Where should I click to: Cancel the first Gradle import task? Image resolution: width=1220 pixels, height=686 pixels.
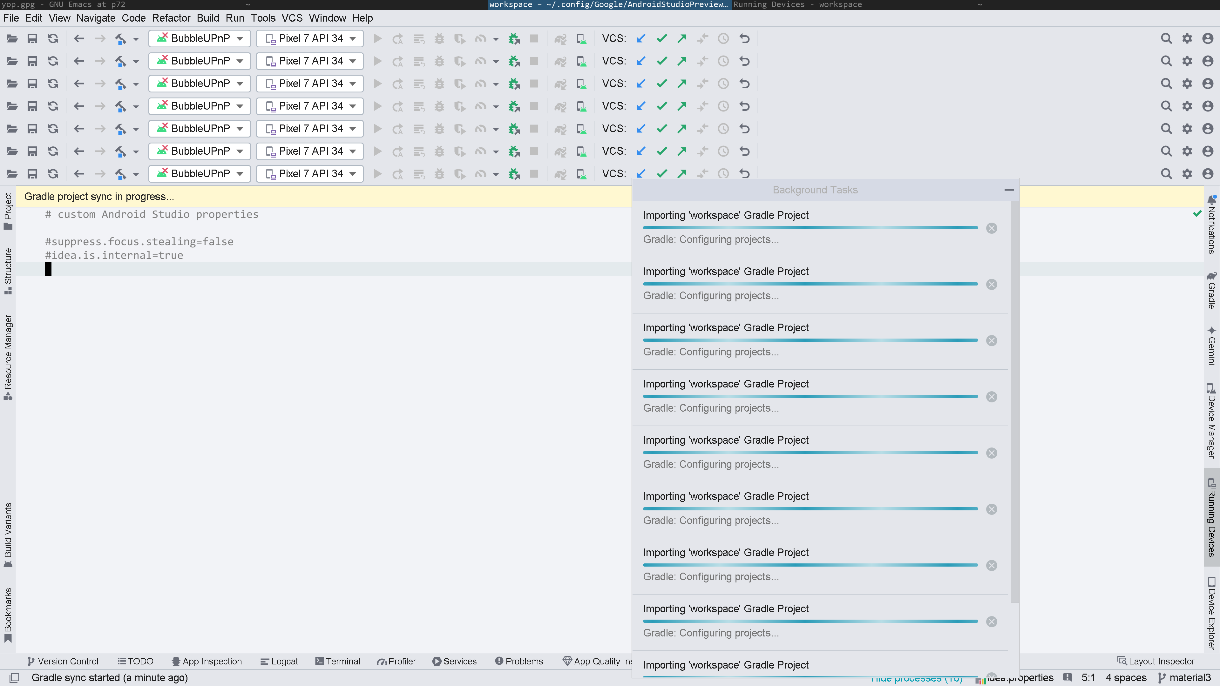[x=991, y=228]
